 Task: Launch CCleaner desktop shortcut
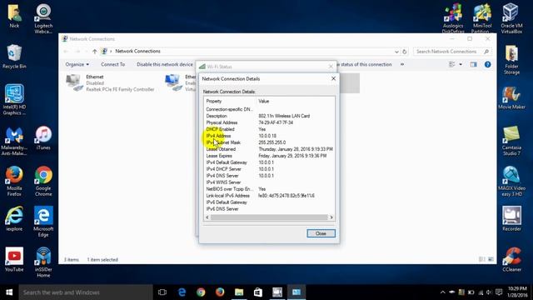(511, 259)
